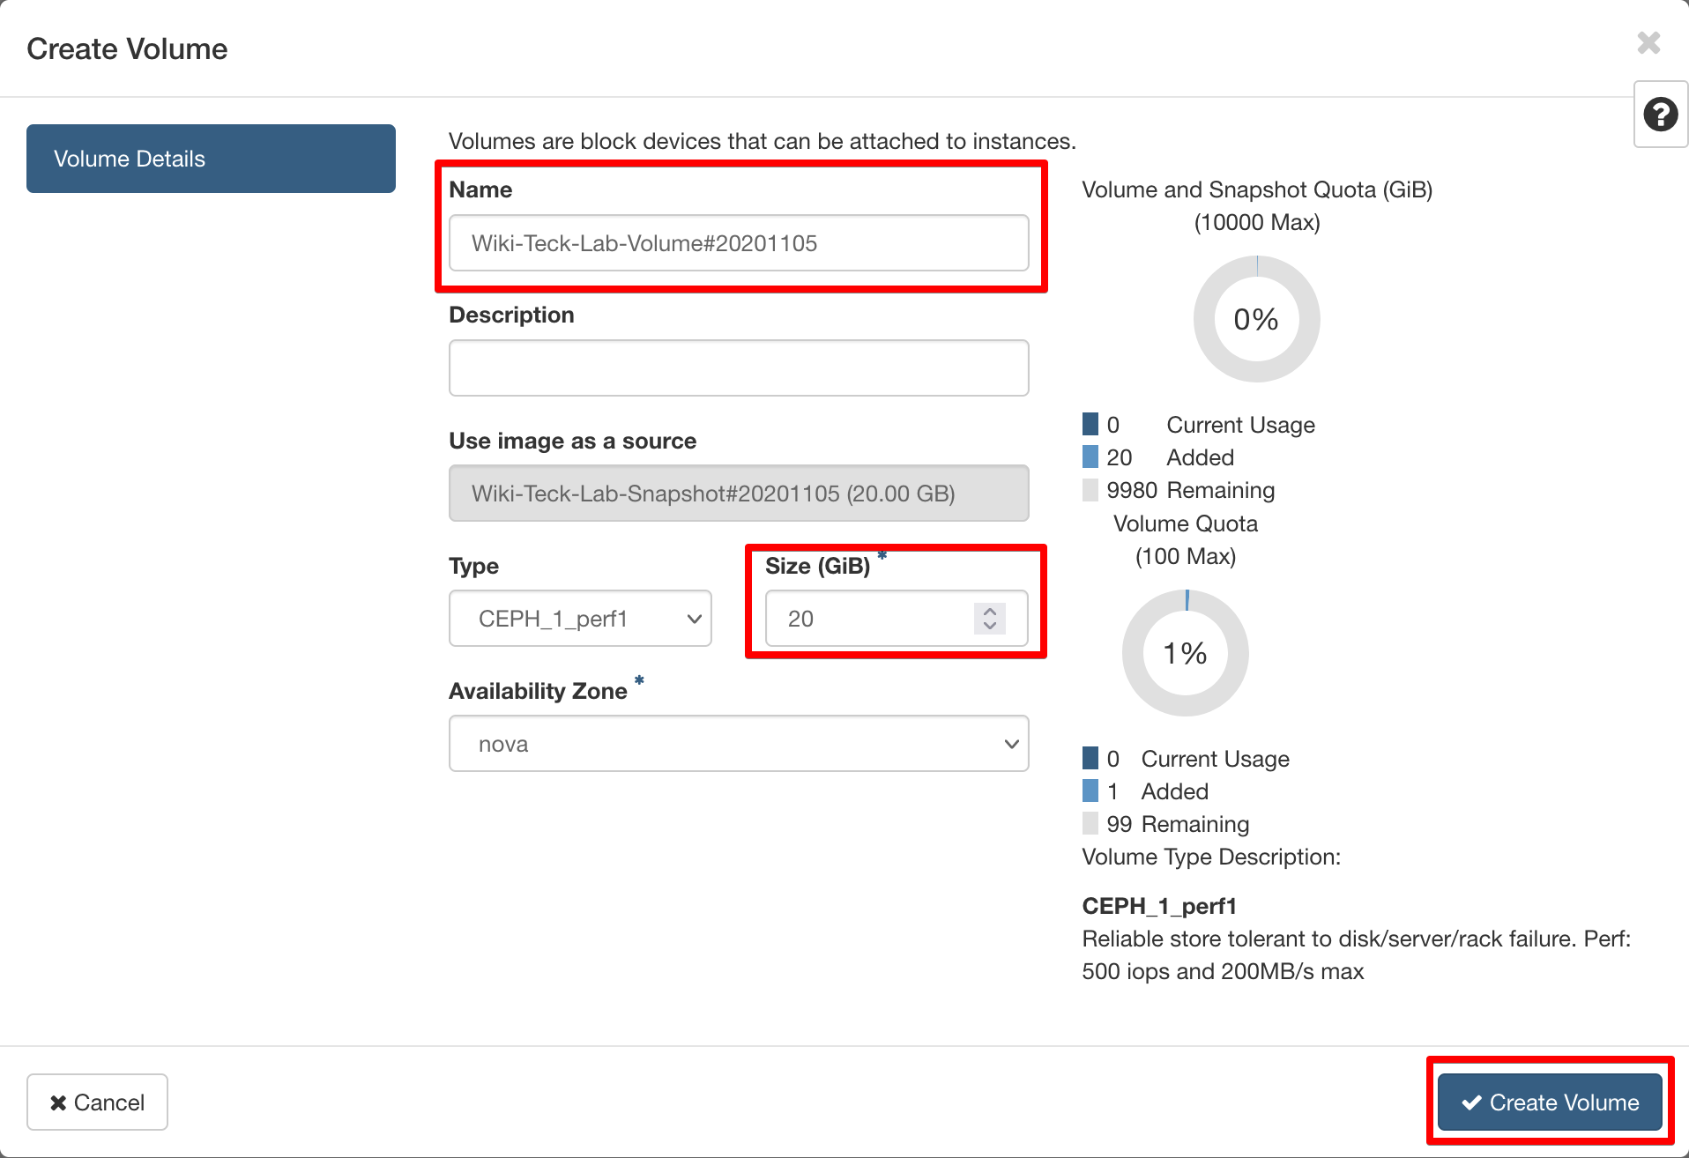This screenshot has width=1689, height=1158.
Task: Click the dark blue swatch beside 0 Current Usage under the 0% chart
Action: click(x=1090, y=425)
